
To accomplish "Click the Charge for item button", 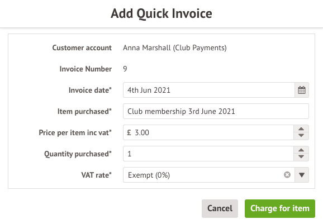I will pyautogui.click(x=280, y=208).
